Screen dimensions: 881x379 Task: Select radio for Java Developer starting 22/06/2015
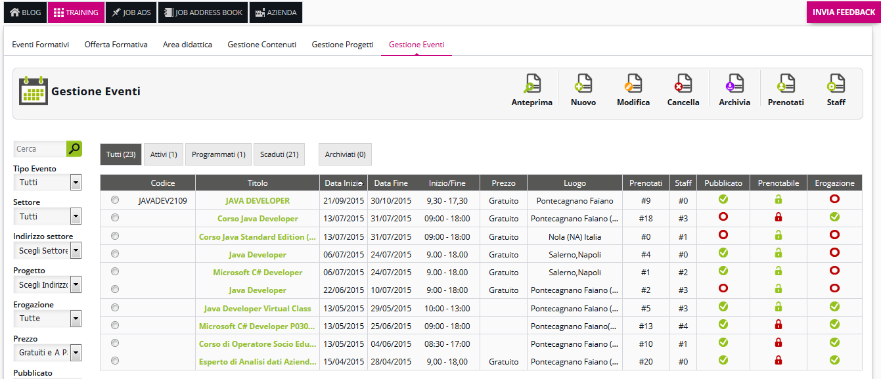click(115, 288)
